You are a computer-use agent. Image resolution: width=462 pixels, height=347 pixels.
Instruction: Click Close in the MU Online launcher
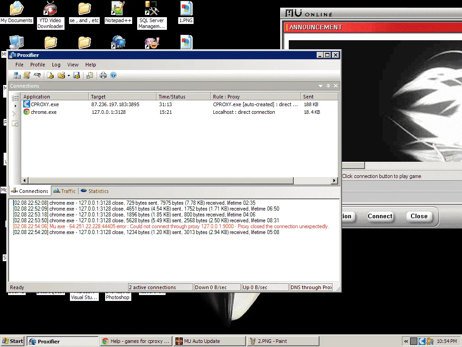[419, 216]
